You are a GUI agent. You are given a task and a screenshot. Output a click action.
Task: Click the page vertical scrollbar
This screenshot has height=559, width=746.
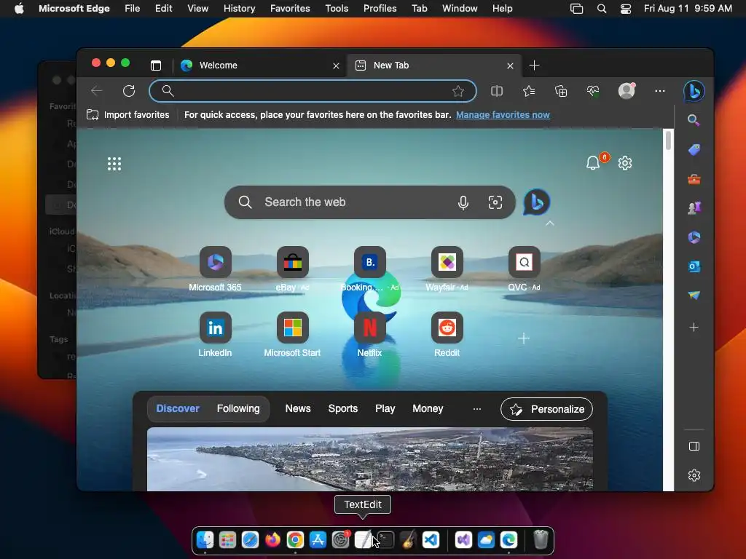(x=669, y=140)
